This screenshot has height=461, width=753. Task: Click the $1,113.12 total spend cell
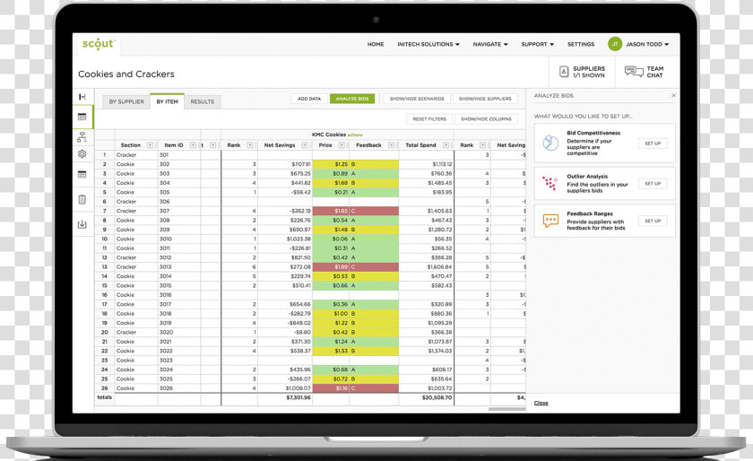[x=426, y=164]
